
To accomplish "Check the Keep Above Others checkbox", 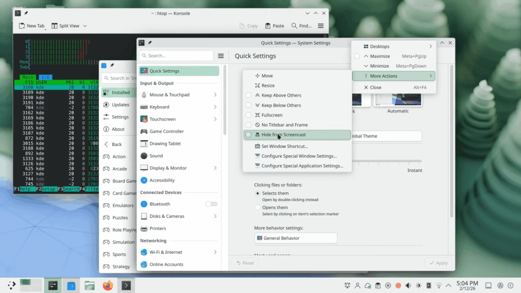I will pos(248,95).
